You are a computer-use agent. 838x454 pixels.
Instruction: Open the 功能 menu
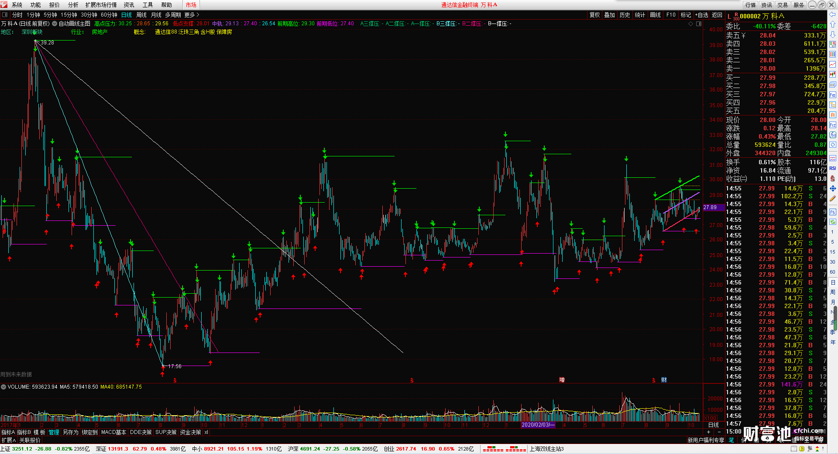pyautogui.click(x=36, y=5)
